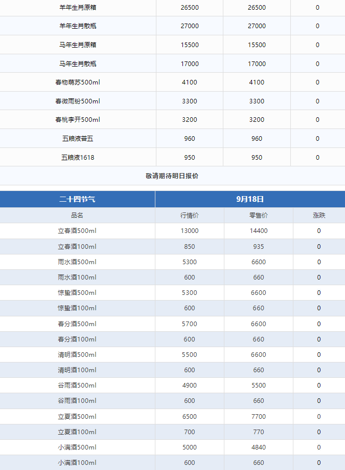
Task: Click the 850 market price value
Action: pyautogui.click(x=190, y=247)
